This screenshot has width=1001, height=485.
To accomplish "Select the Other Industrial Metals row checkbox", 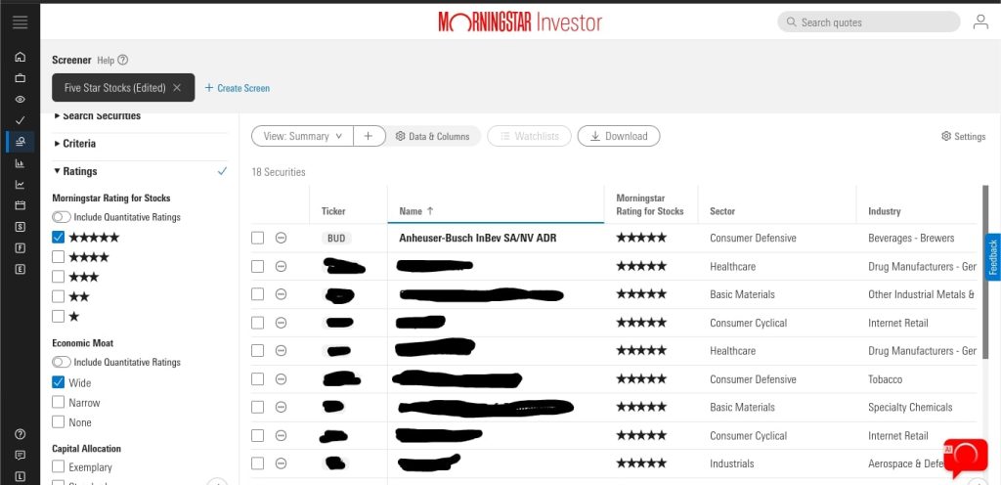I will [x=257, y=294].
